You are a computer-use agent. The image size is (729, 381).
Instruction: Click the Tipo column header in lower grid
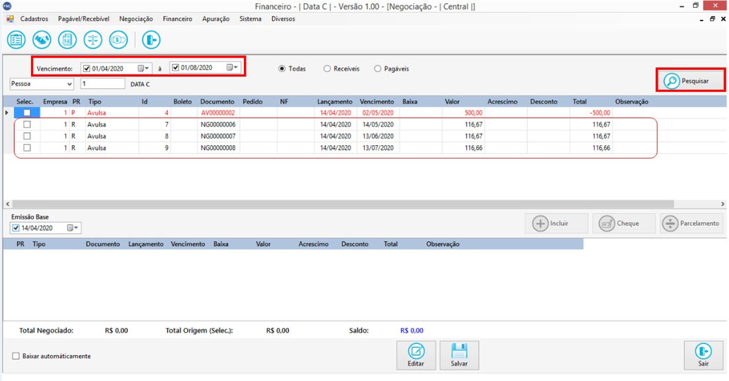click(39, 244)
